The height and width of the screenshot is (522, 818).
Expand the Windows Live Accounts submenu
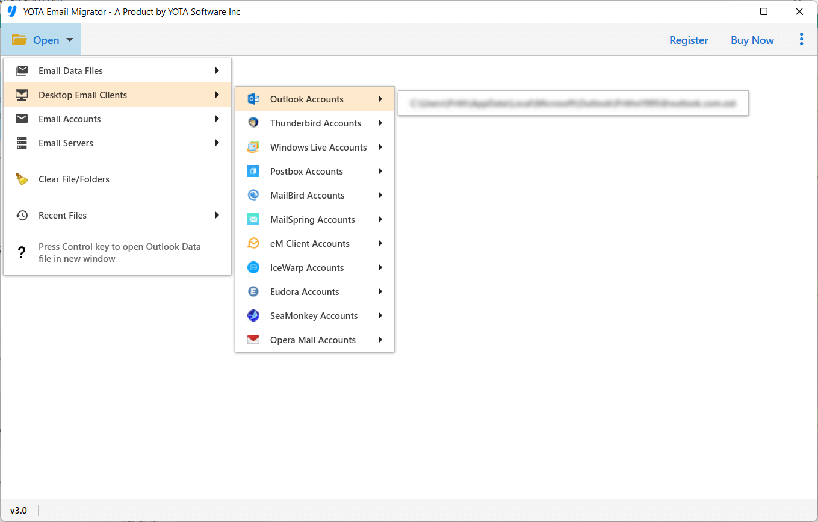(x=380, y=147)
